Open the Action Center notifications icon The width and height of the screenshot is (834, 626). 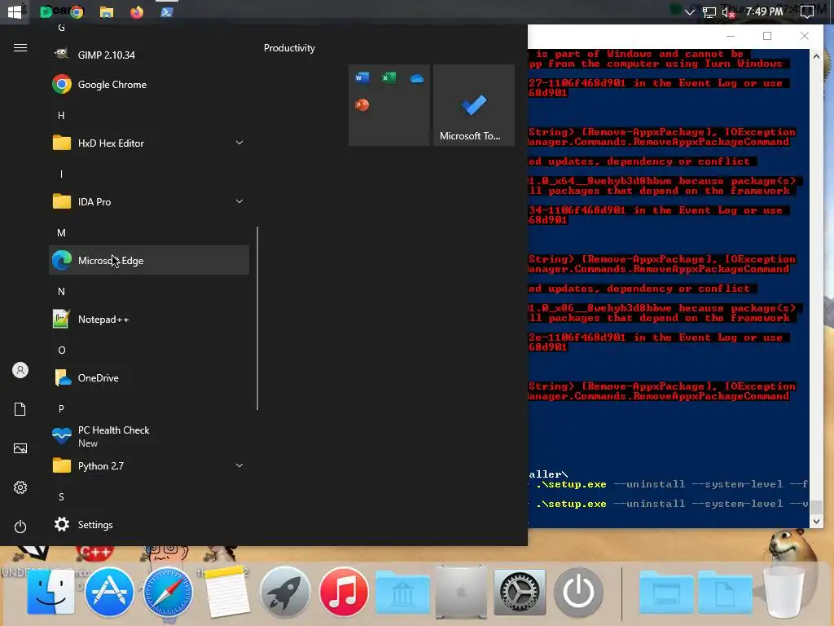(807, 11)
